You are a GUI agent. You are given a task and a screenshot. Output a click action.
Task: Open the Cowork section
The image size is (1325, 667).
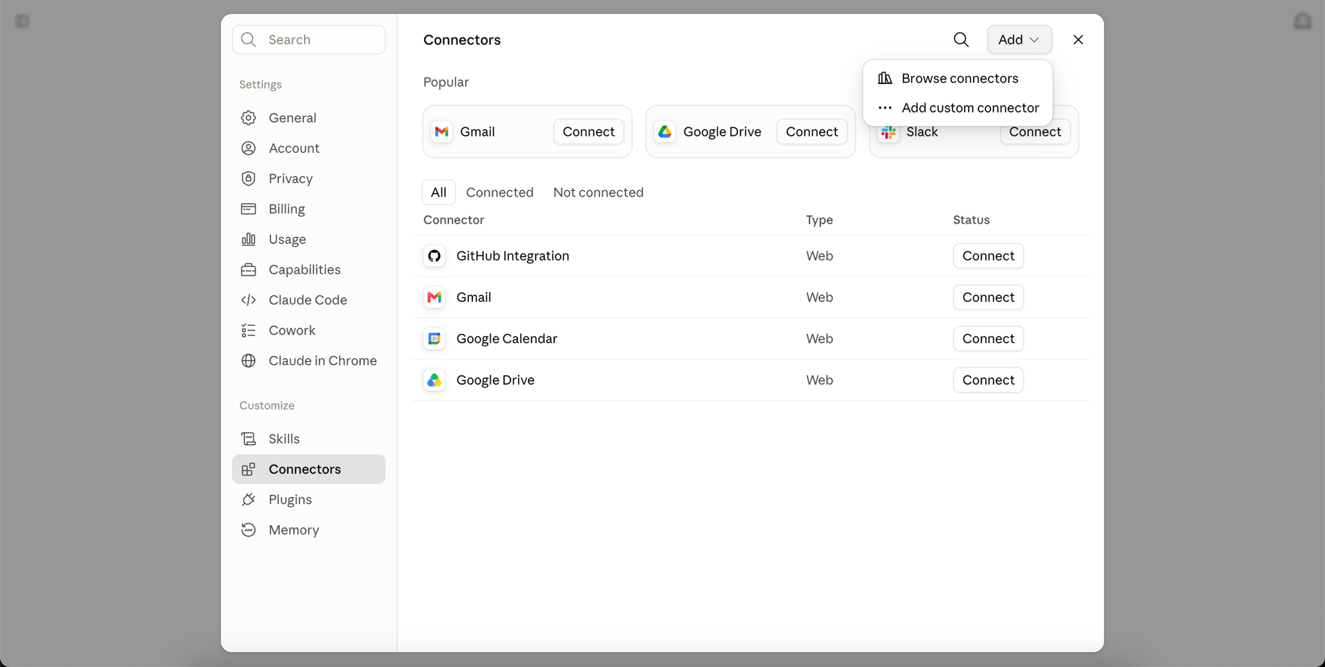click(x=309, y=331)
